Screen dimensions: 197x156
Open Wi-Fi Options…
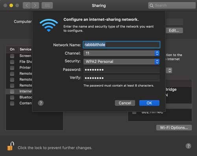coord(174,128)
